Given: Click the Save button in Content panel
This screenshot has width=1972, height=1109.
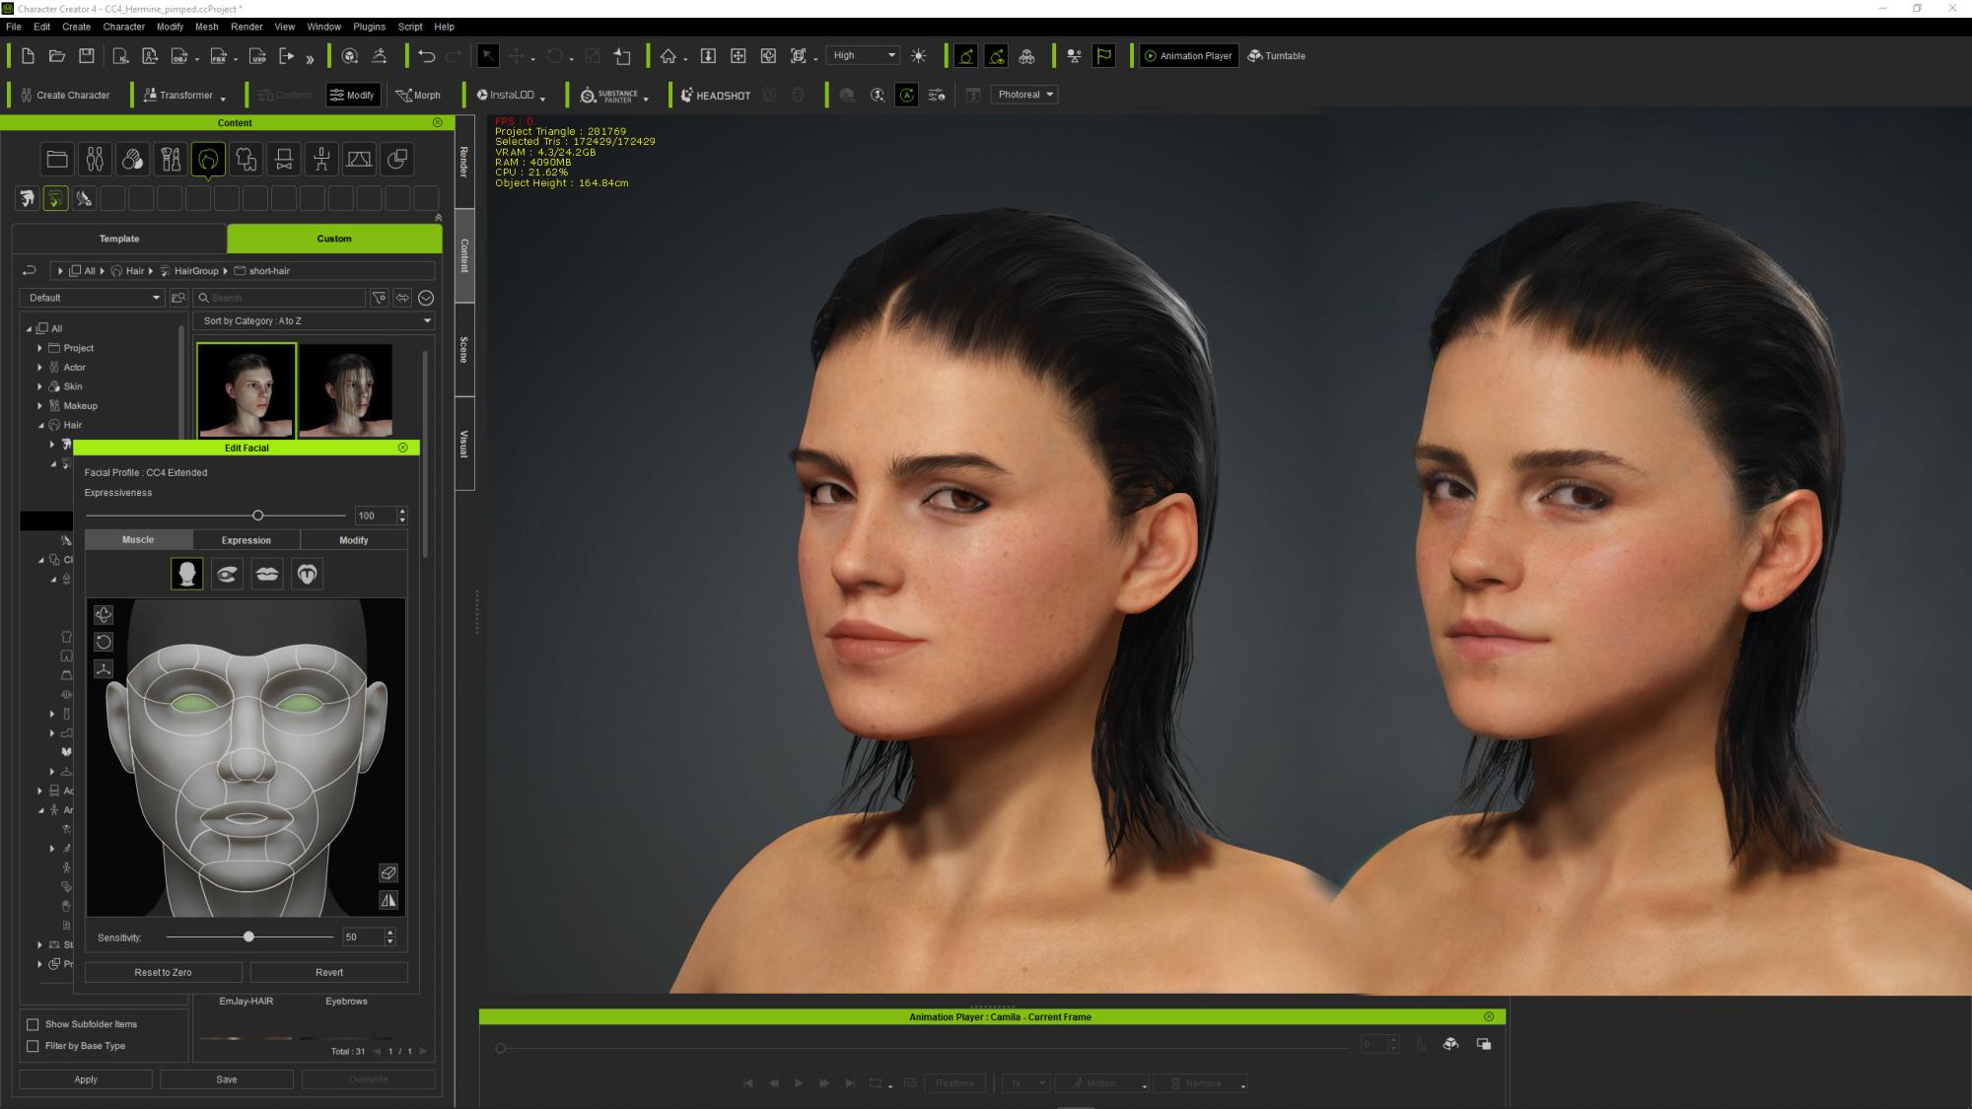Looking at the screenshot, I should coord(227,1079).
